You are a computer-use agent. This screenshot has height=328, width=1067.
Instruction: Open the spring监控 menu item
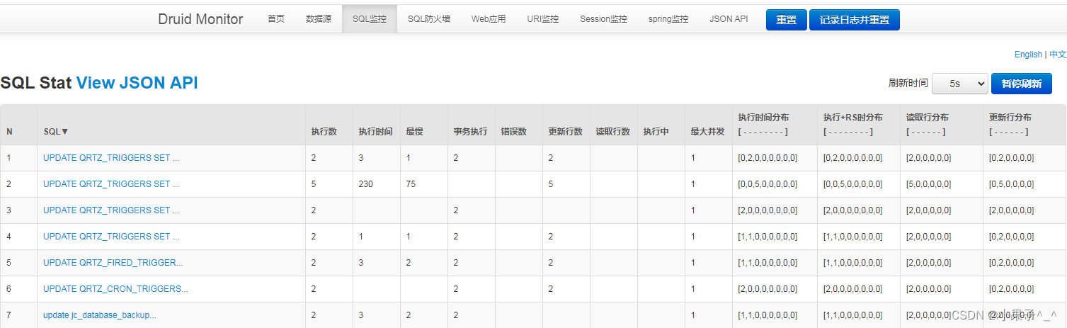tap(668, 19)
